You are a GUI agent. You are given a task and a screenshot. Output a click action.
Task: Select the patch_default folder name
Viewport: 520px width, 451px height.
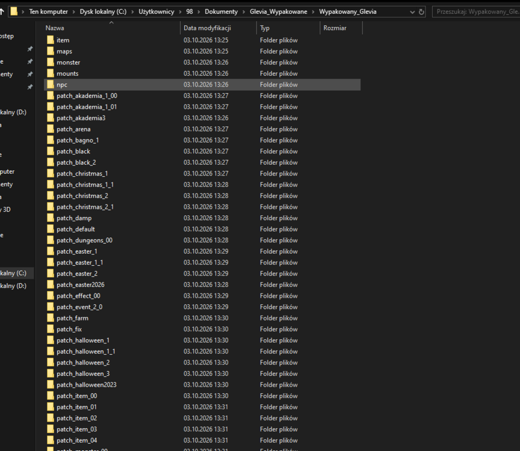click(x=76, y=229)
